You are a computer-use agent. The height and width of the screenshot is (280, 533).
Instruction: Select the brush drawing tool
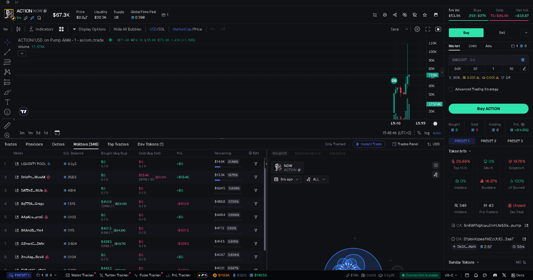pyautogui.click(x=7, y=92)
